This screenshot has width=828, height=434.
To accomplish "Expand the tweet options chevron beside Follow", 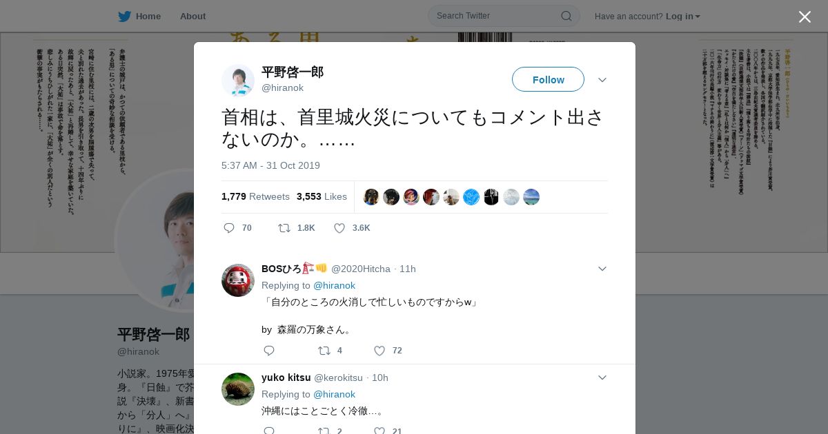I will click(x=602, y=80).
